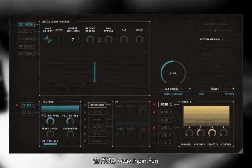The image size is (252, 168).
Task: Toggle the FX Filter effect power dot
Action: pyautogui.click(x=85, y=112)
